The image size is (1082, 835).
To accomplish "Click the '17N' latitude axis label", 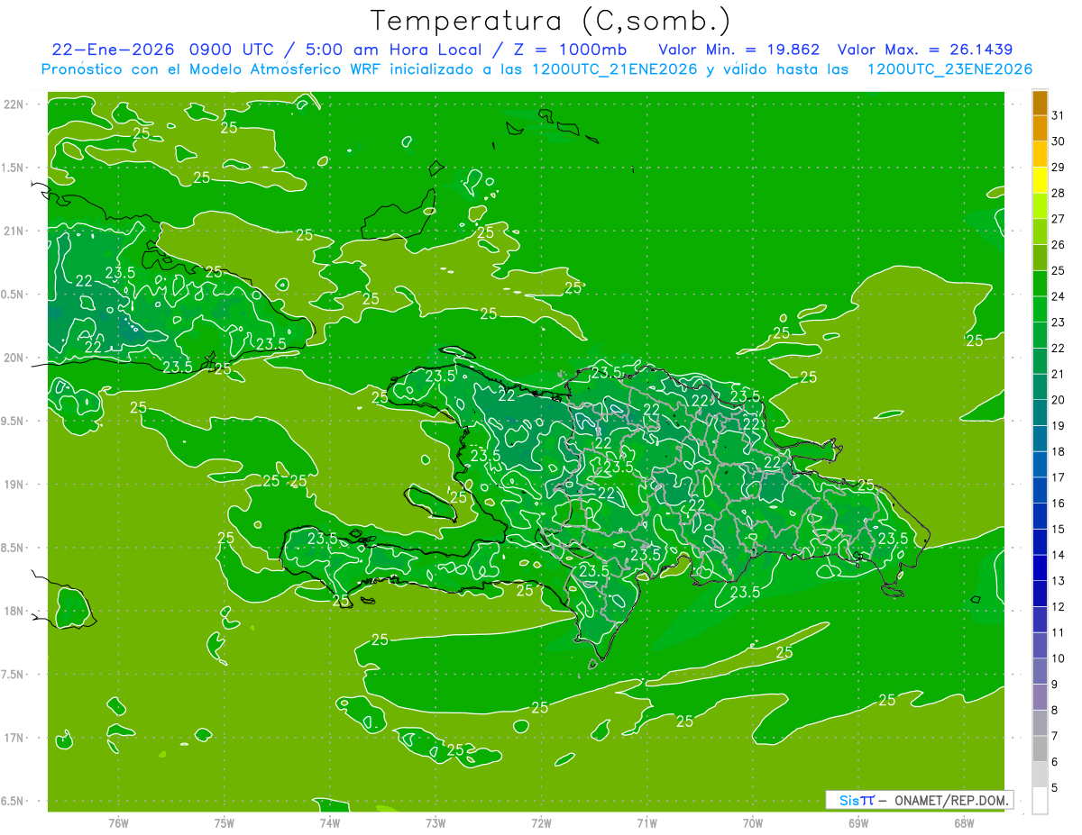I will pyautogui.click(x=14, y=738).
